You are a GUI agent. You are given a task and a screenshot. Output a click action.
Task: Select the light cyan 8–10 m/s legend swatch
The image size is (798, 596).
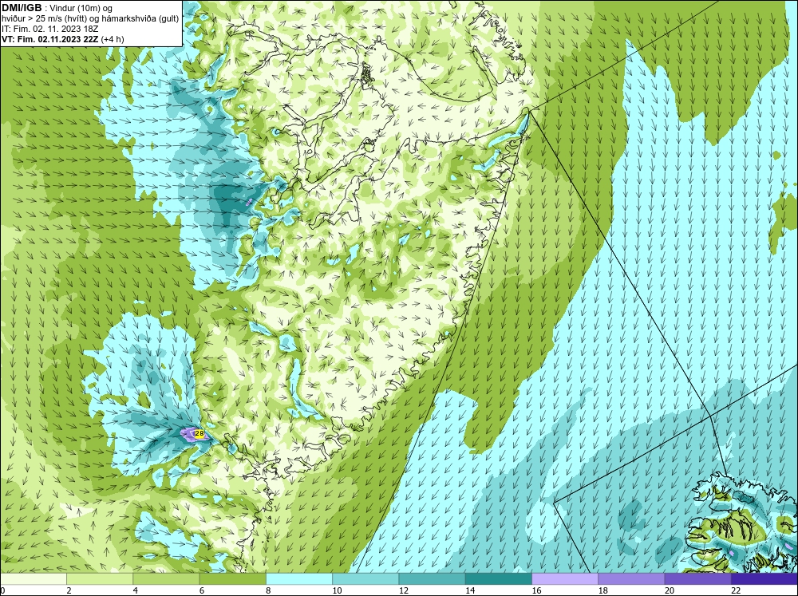point(299,579)
